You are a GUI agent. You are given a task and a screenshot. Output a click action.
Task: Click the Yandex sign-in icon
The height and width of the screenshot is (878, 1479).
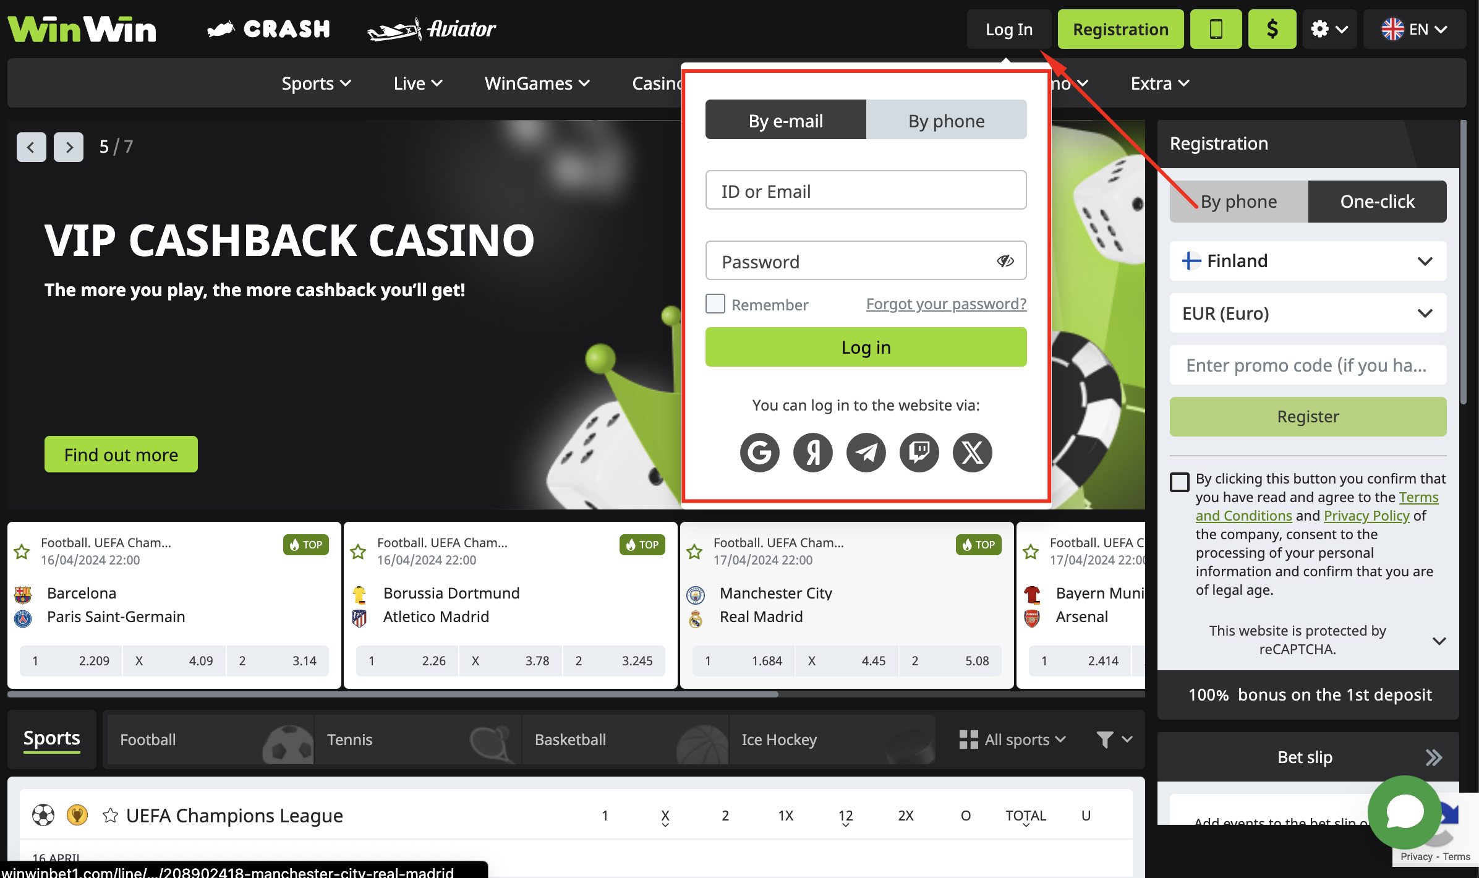(812, 451)
